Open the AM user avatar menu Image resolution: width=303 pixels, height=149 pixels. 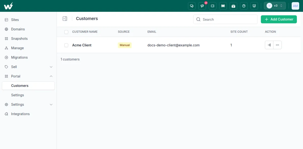(x=295, y=6)
